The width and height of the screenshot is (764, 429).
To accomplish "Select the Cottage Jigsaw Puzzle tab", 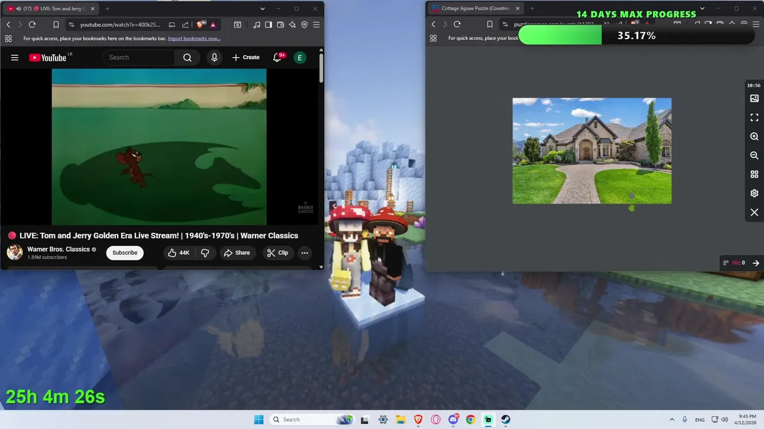I will tap(476, 8).
